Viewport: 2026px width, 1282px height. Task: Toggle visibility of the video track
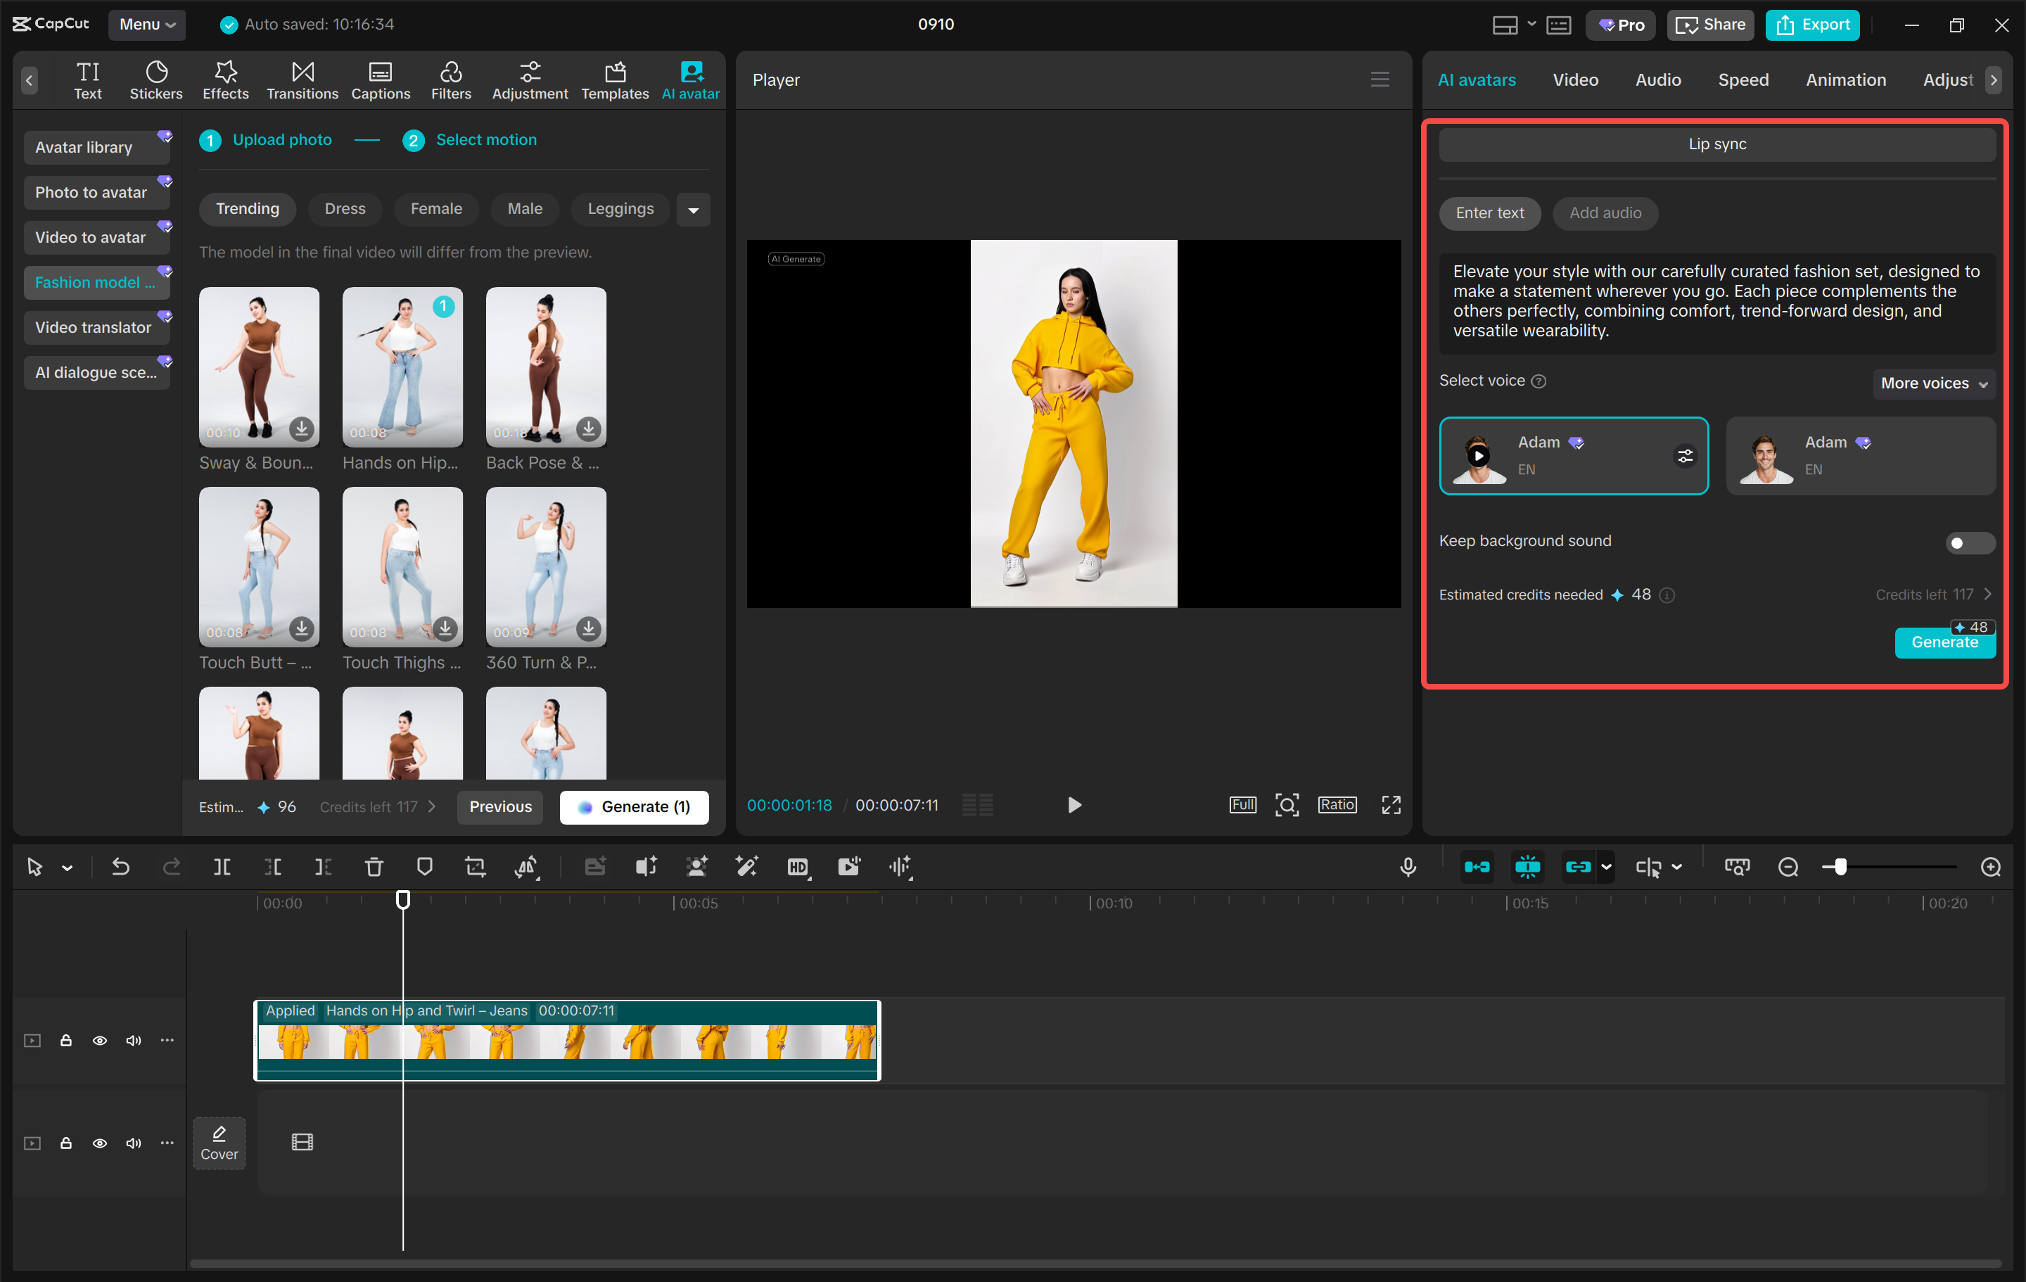click(100, 1039)
